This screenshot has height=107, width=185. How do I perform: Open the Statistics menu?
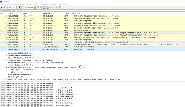(x=36, y=5)
